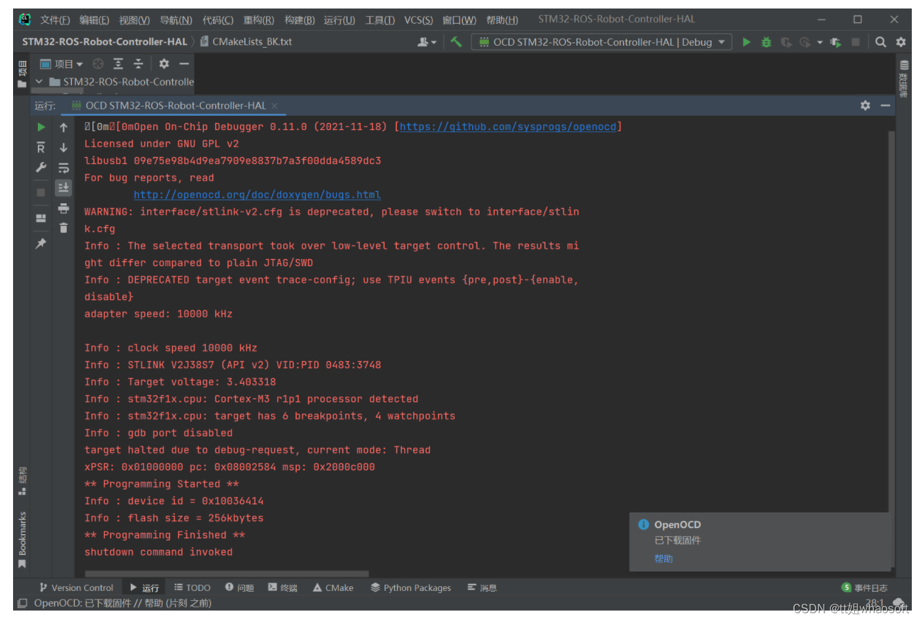Viewport: 919px width, 621px height.
Task: Open Version Control tool window
Action: tap(76, 588)
